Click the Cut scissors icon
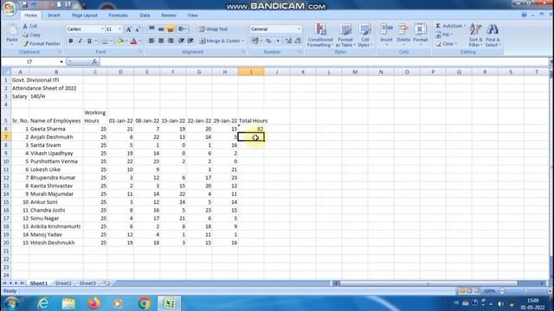The image size is (554, 311). 25,26
